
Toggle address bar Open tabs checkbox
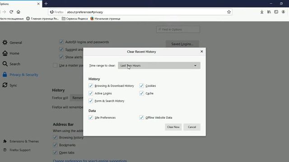[55, 153]
